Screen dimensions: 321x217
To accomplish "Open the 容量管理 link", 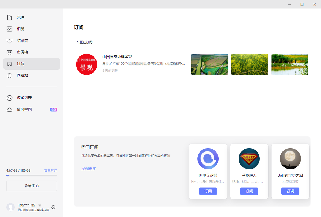I will coord(51,170).
